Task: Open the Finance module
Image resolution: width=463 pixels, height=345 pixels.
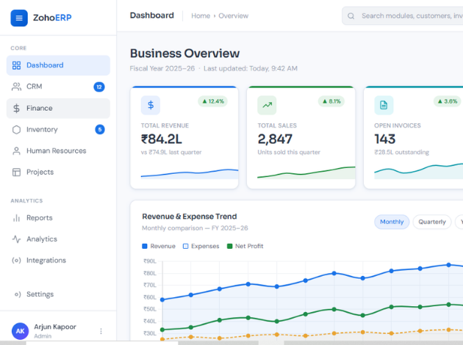Action: tap(58, 108)
